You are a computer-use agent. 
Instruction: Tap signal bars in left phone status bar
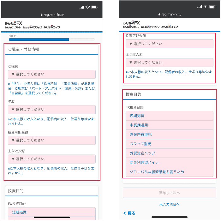[82, 7]
